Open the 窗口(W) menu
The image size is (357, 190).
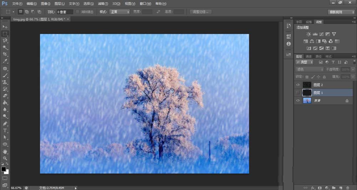point(145,4)
